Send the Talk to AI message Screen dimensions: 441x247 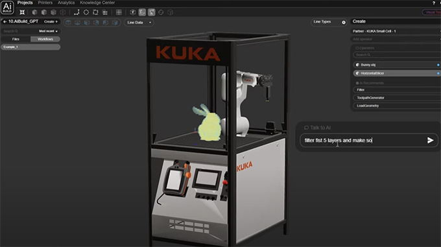[430, 140]
